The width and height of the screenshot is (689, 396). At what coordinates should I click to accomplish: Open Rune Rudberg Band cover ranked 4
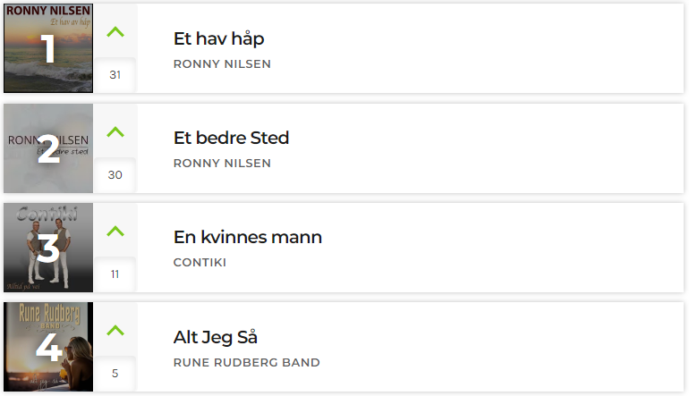(x=48, y=347)
